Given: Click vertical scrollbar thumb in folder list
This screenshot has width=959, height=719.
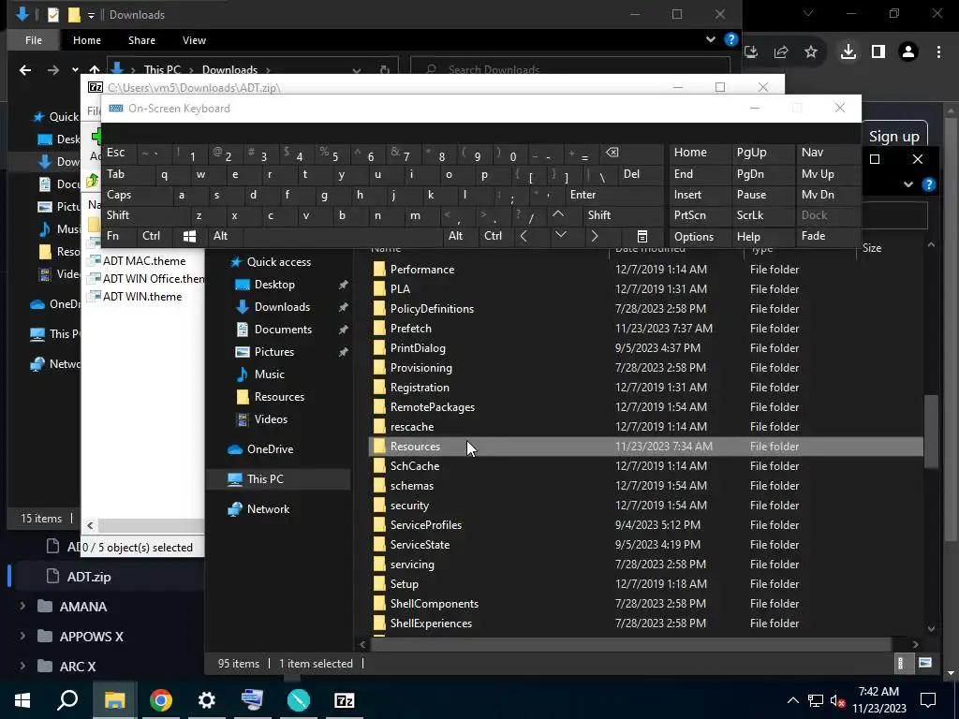Looking at the screenshot, I should click(x=931, y=432).
